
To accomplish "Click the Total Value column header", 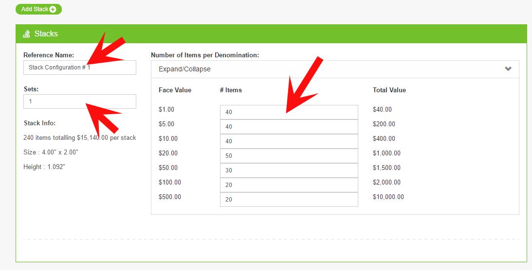I will [x=389, y=90].
